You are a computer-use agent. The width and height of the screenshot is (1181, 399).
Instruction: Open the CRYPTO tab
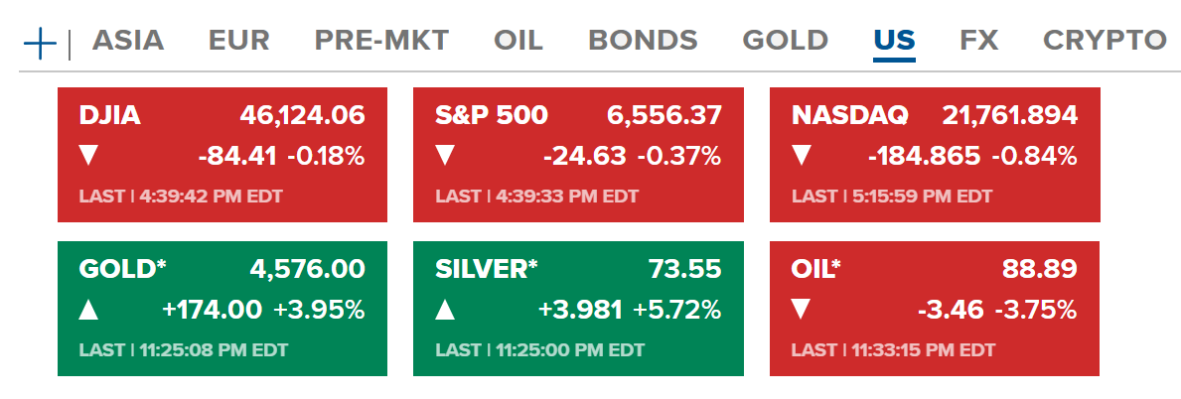[1104, 41]
